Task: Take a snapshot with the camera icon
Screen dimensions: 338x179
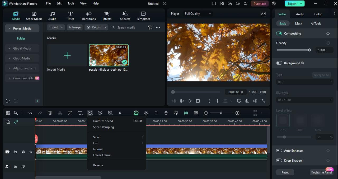Action: tap(247, 101)
